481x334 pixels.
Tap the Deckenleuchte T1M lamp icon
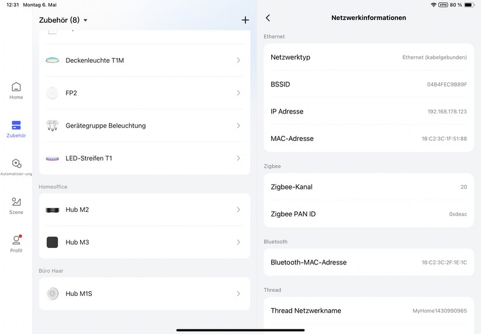point(53,60)
